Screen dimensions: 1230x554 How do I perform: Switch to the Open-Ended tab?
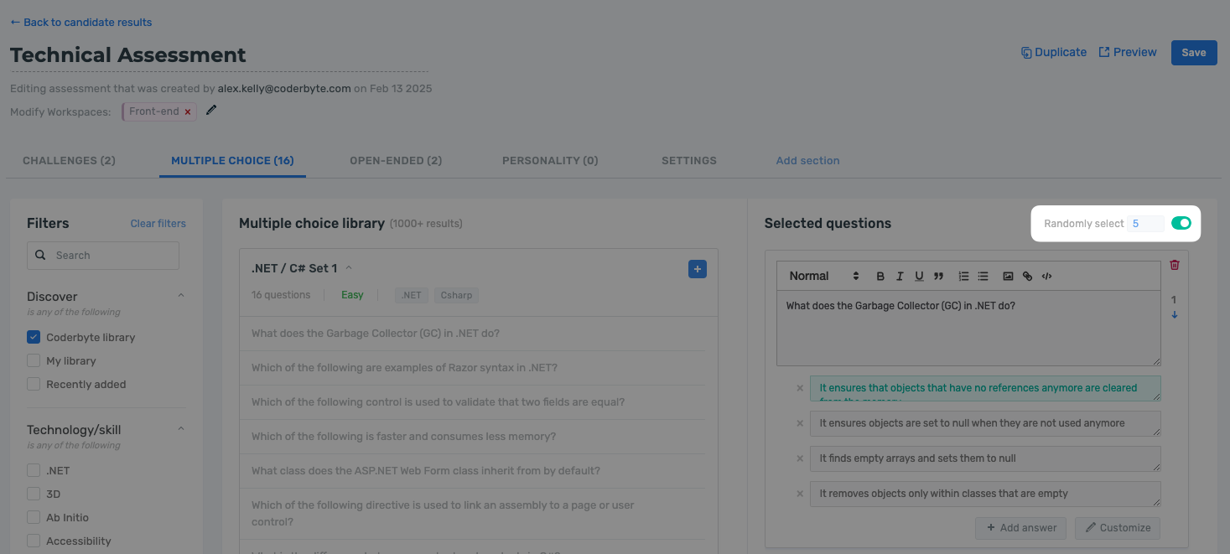coord(396,161)
